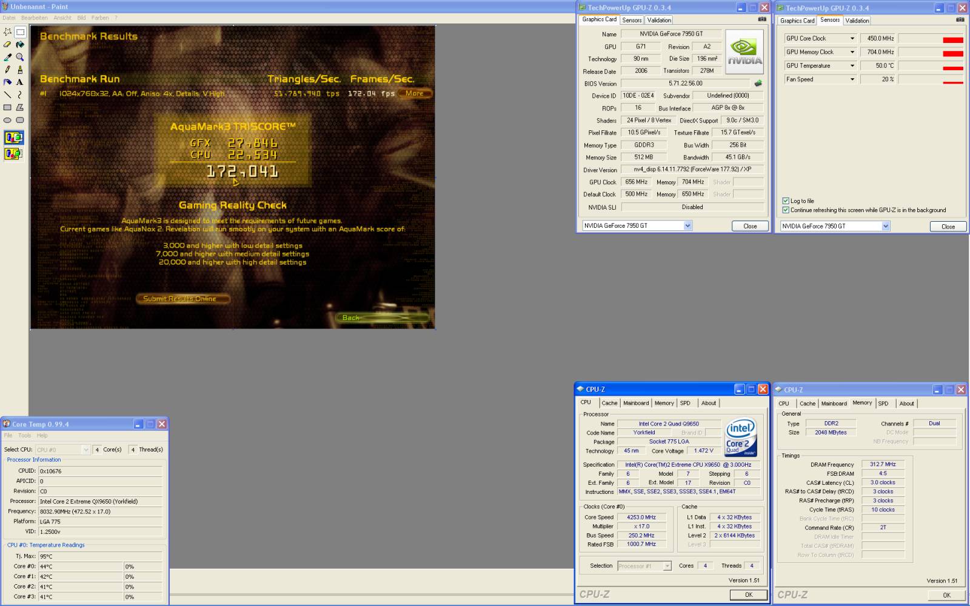Click Close in GPU-Z Sensors window
The image size is (970, 606).
tap(948, 227)
